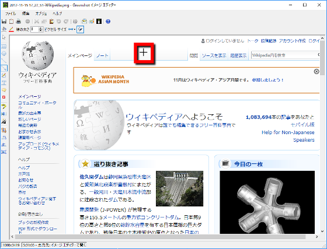This screenshot has height=249, width=327.
Task: Open image in MS Paint via palette icon
Action: 92,21
